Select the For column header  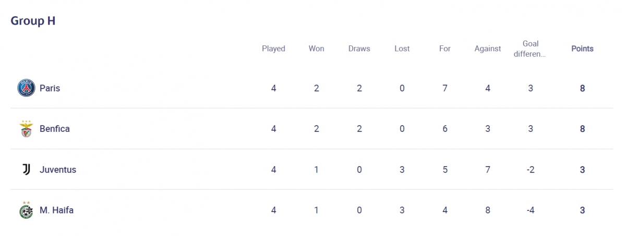444,48
